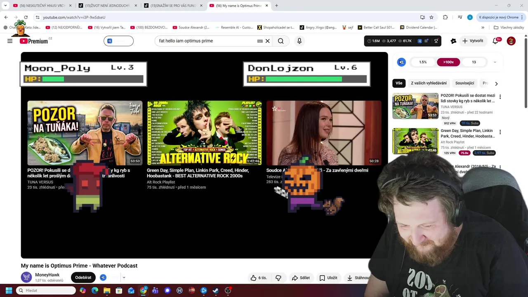Viewport: 528px width, 297px height.
Task: Open Chrome media control icon
Action: pyautogui.click(x=460, y=17)
